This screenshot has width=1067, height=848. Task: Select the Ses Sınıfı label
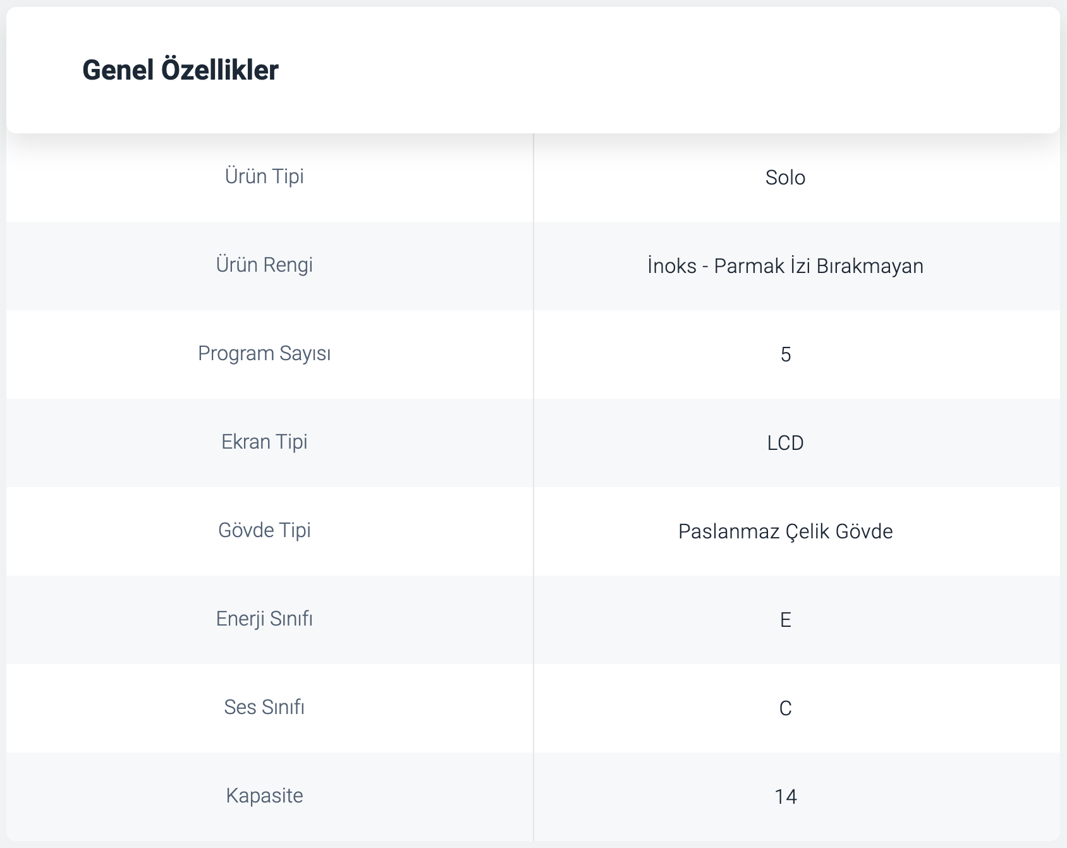pos(264,707)
